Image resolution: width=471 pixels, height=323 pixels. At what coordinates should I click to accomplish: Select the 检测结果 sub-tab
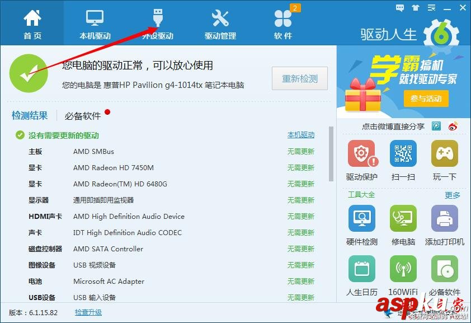click(30, 115)
